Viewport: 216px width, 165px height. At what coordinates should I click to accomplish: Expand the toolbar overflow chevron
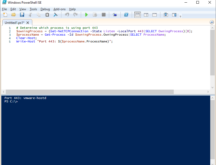point(180,16)
